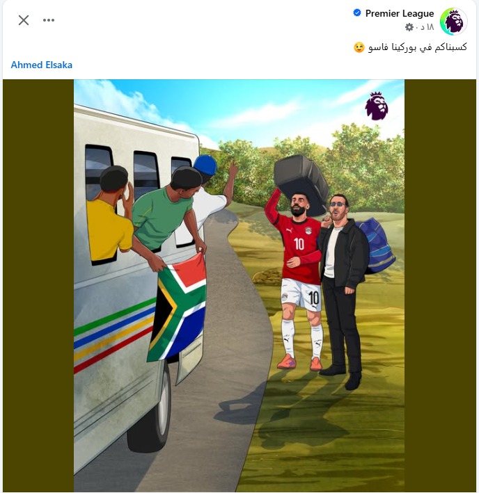479x493 pixels.
Task: Click the blue verified badge
Action: [x=357, y=13]
